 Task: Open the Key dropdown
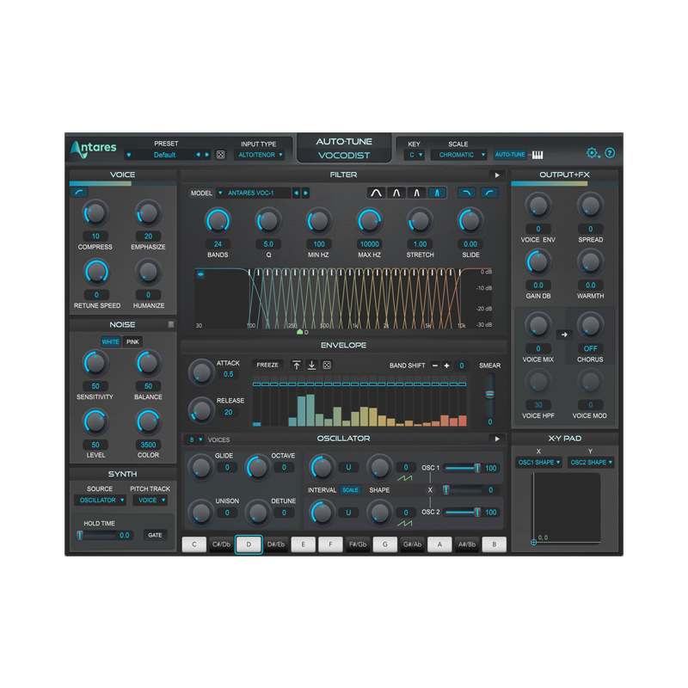coord(415,155)
